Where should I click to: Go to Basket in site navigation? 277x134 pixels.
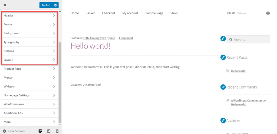click(90, 13)
